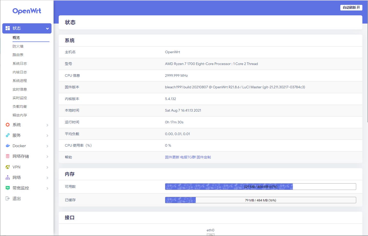The height and width of the screenshot is (236, 368).
Task: Click the 已缓存 memory progress bar
Action: tap(260, 200)
